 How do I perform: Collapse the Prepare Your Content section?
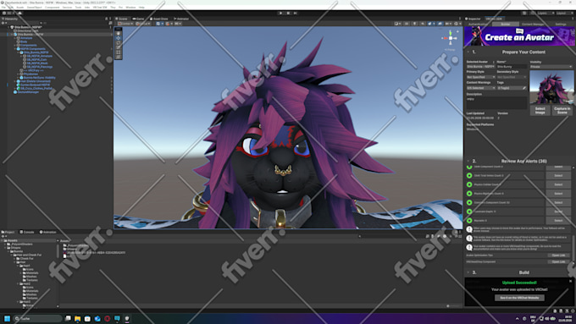(x=468, y=52)
